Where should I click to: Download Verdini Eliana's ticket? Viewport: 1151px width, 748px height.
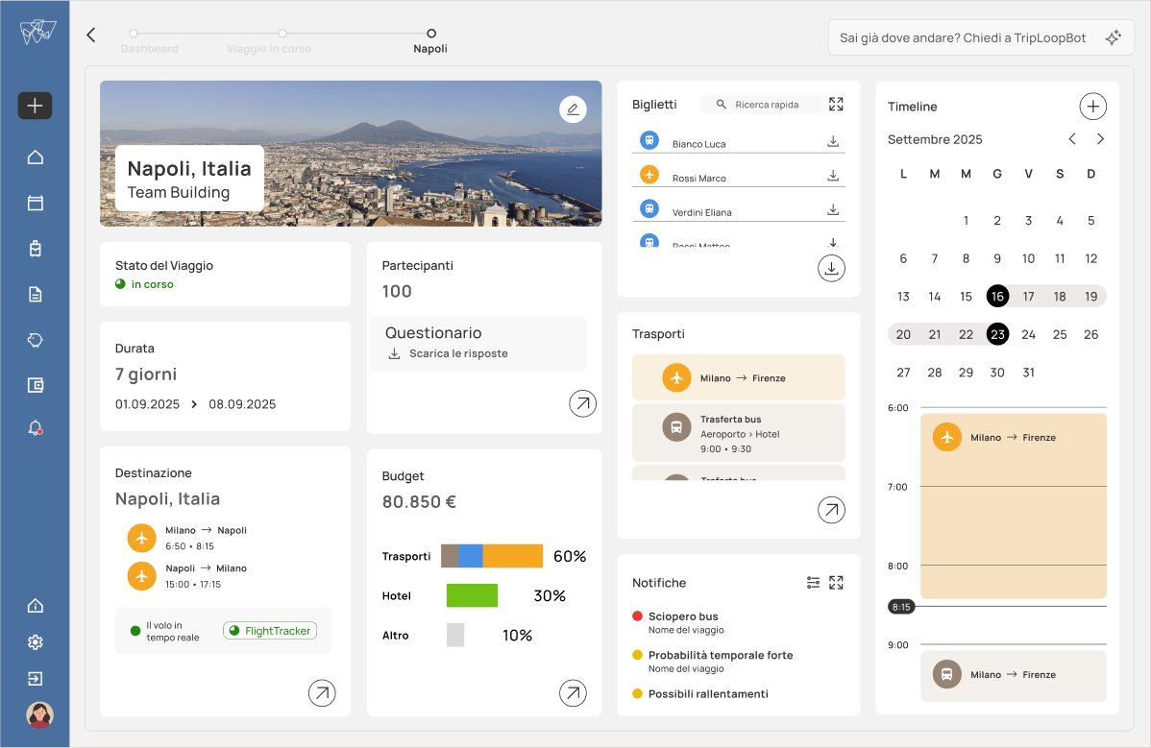point(833,209)
